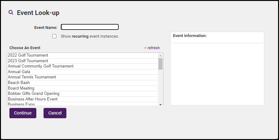Click the event list scrollbar thumb

(160, 64)
